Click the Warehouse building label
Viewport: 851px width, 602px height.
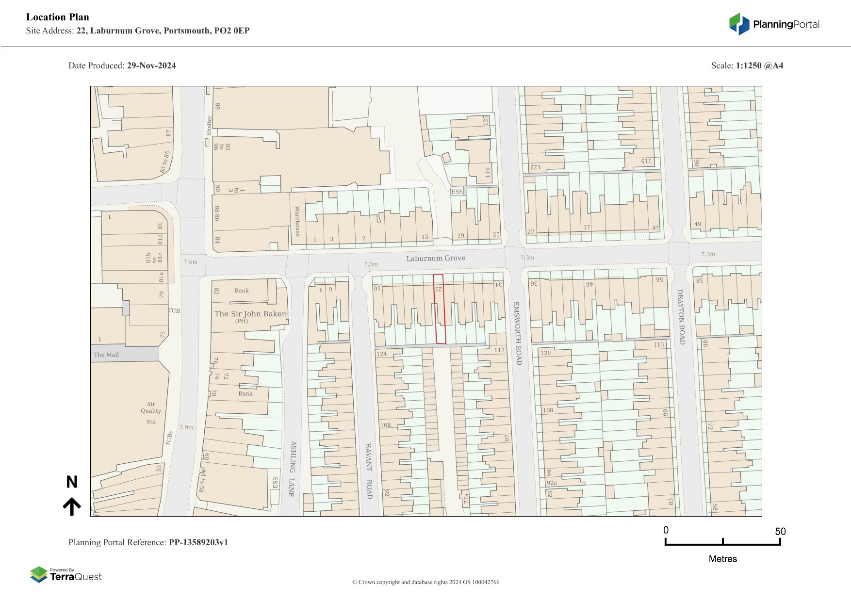(x=297, y=221)
